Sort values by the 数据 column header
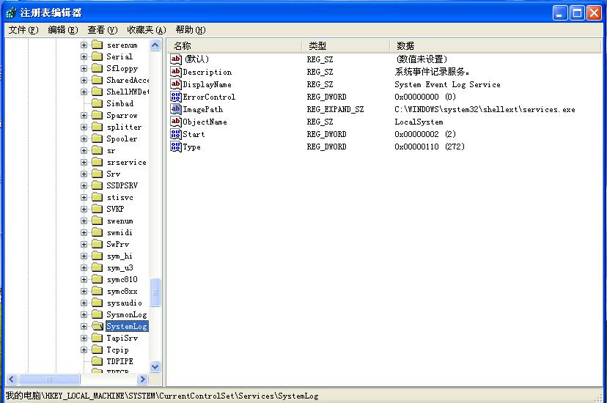Viewport: 607px width, 403px height. (496, 45)
